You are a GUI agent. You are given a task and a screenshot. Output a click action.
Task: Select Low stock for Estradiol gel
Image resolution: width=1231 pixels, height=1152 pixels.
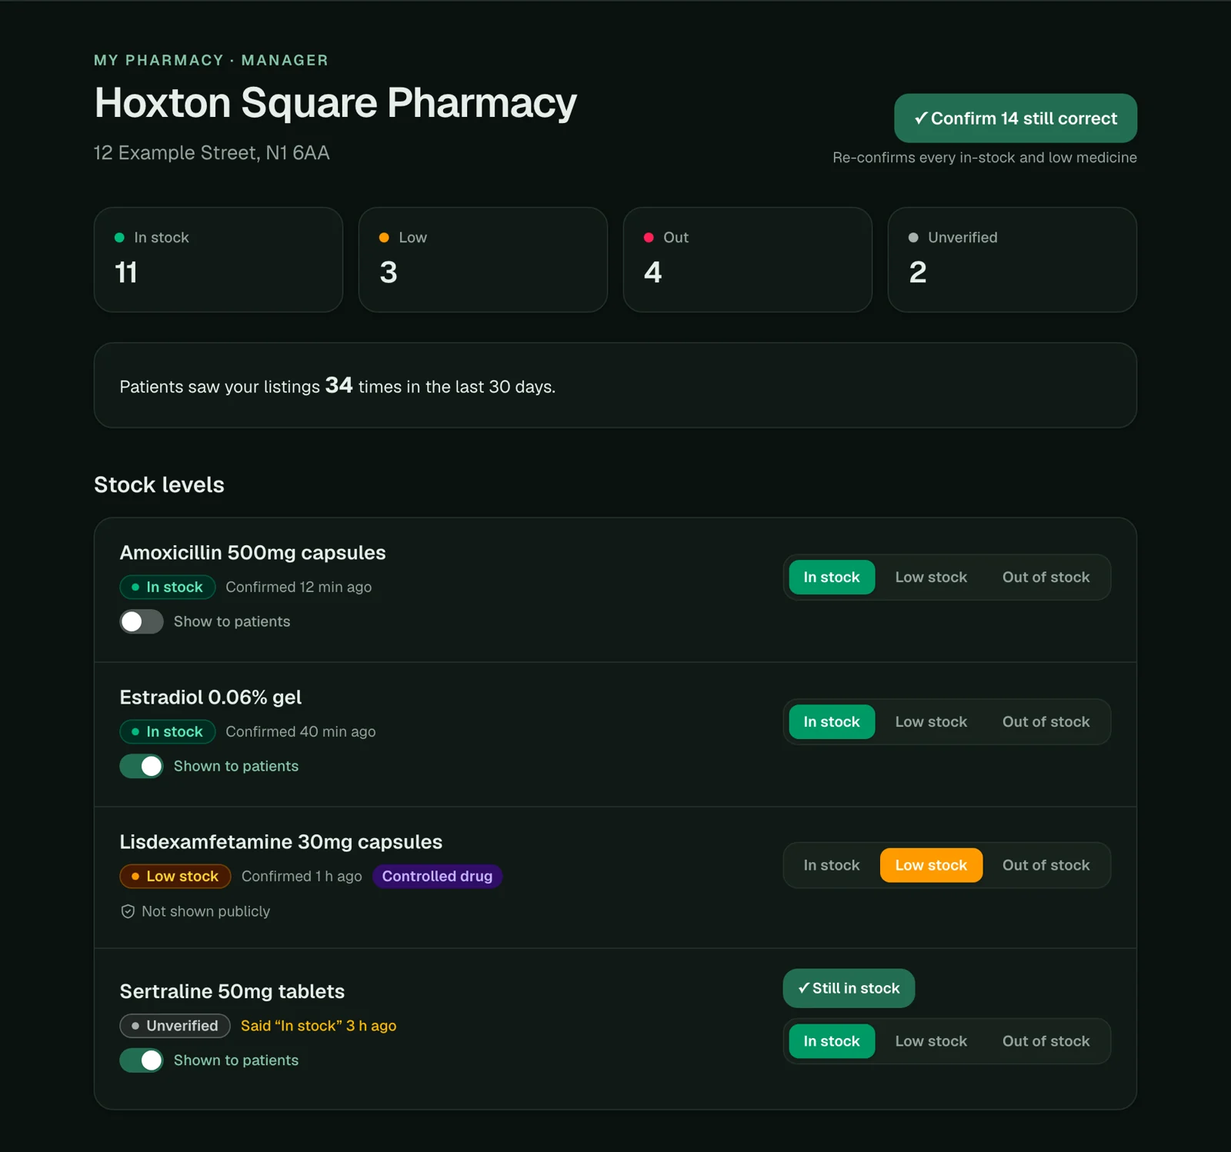click(x=931, y=722)
